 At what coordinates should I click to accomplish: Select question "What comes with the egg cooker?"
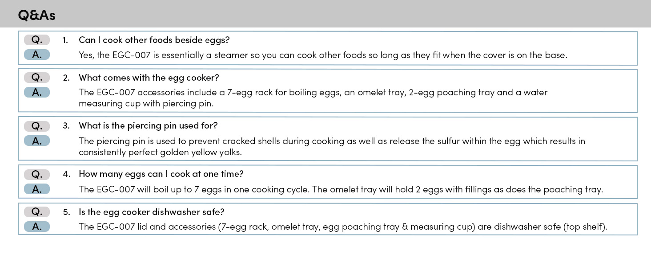point(149,78)
